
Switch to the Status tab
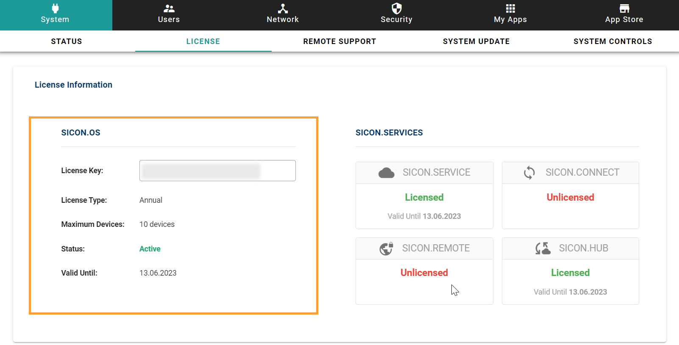(x=67, y=41)
